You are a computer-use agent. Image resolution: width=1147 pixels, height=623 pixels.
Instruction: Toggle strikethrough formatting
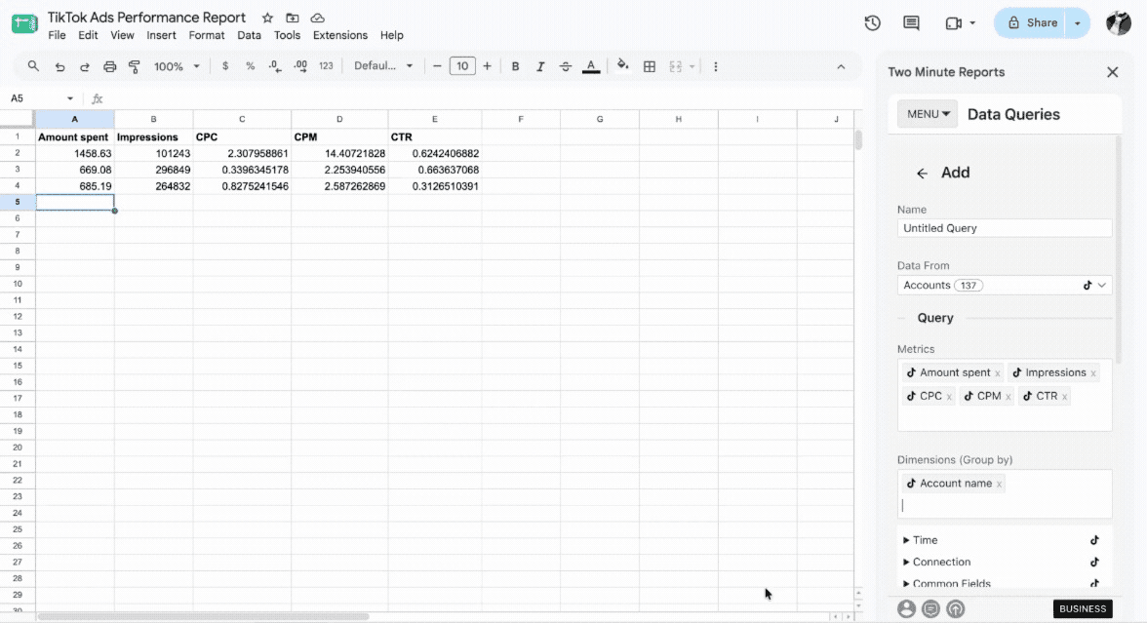566,66
